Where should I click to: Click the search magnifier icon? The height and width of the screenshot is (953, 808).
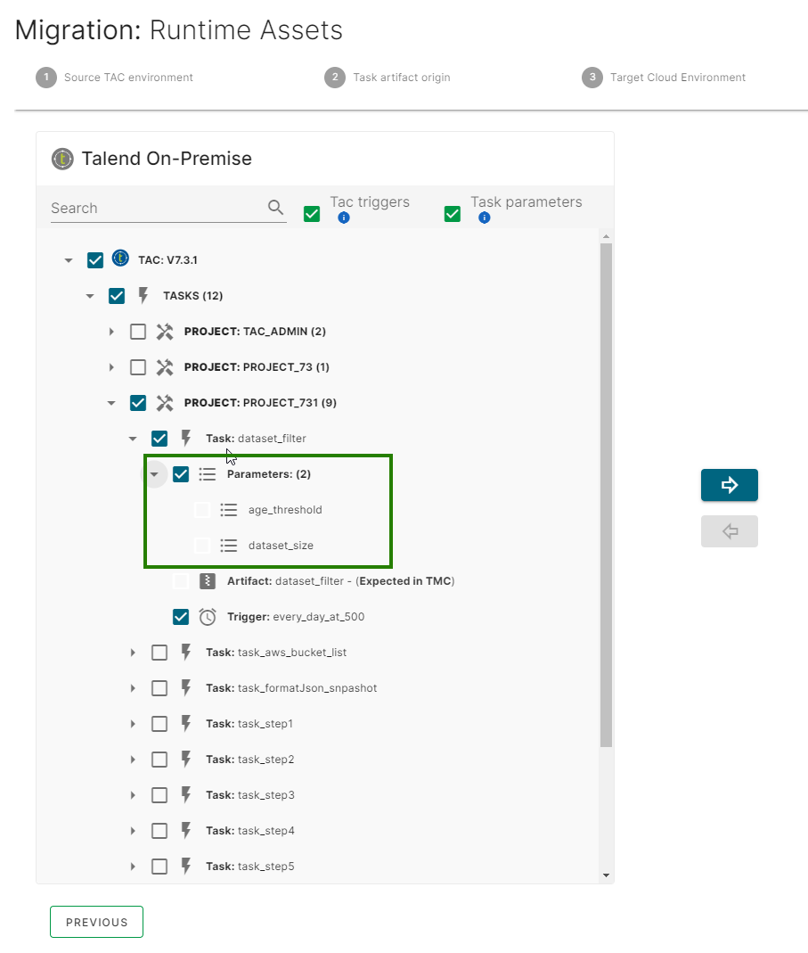pyautogui.click(x=275, y=207)
